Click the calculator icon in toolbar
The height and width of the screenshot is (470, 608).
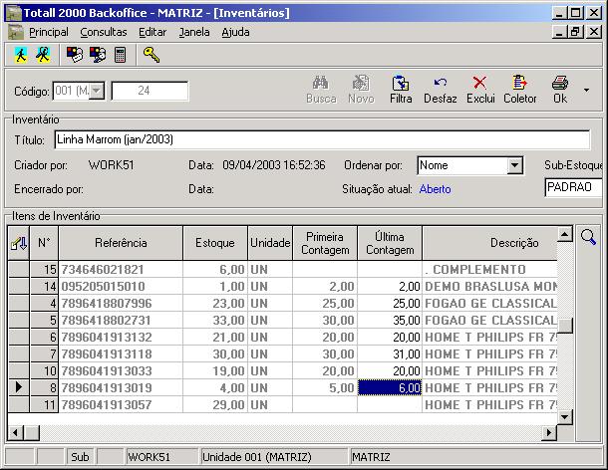[x=121, y=54]
